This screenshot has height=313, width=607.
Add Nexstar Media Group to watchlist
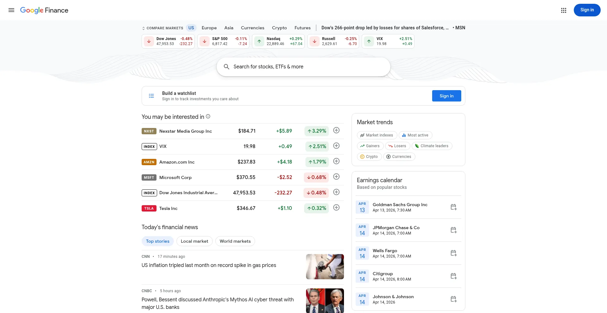336,130
